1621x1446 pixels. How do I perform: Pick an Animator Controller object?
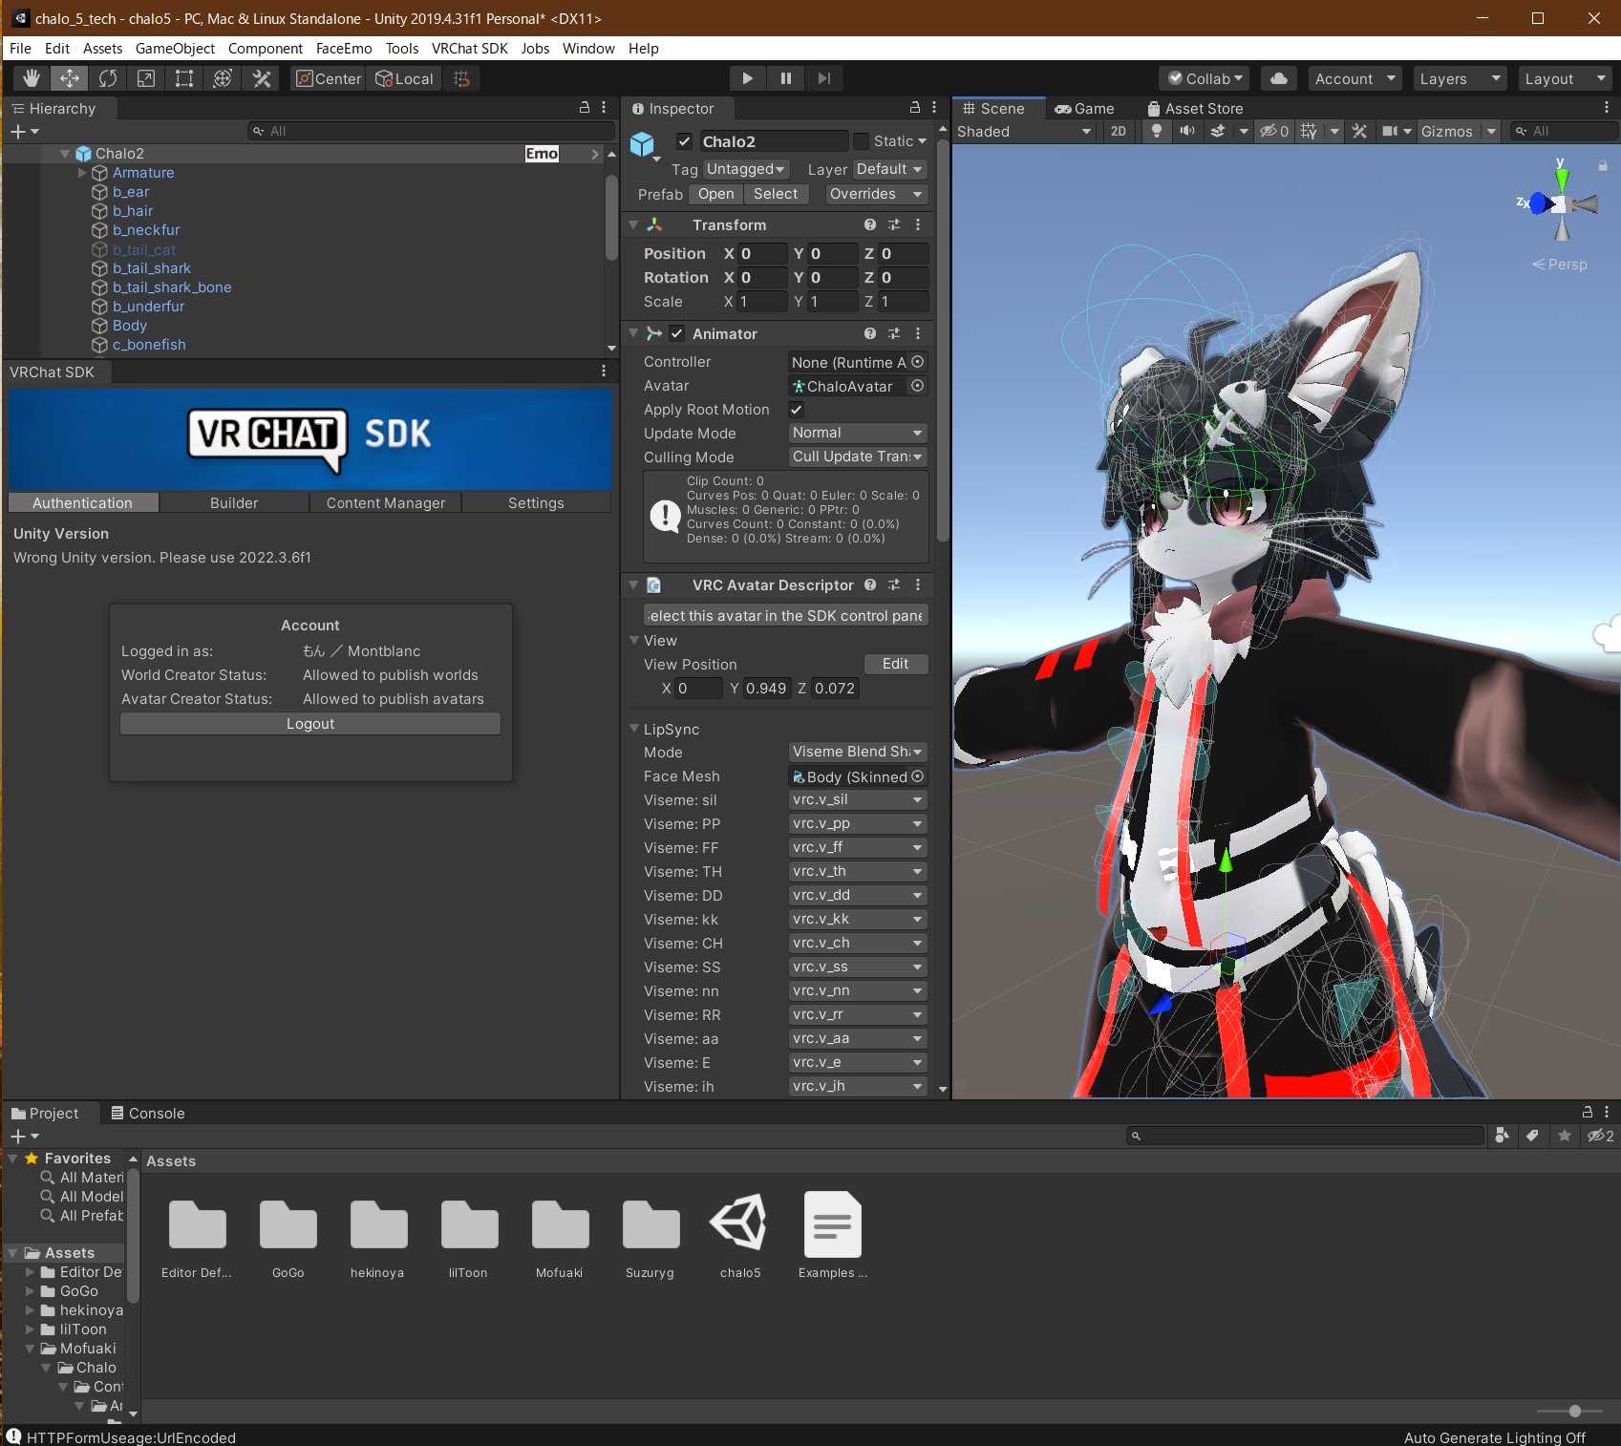918,363
